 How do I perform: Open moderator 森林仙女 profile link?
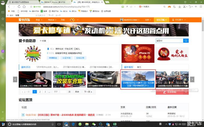(x=59, y=49)
